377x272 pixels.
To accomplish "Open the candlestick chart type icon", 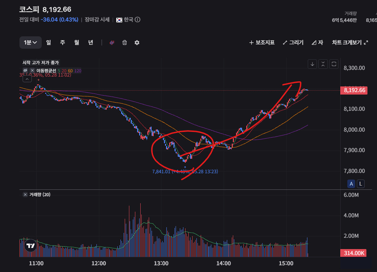I will point(112,42).
